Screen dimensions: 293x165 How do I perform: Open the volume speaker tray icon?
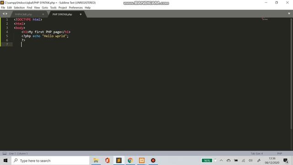pyautogui.click(x=250, y=160)
